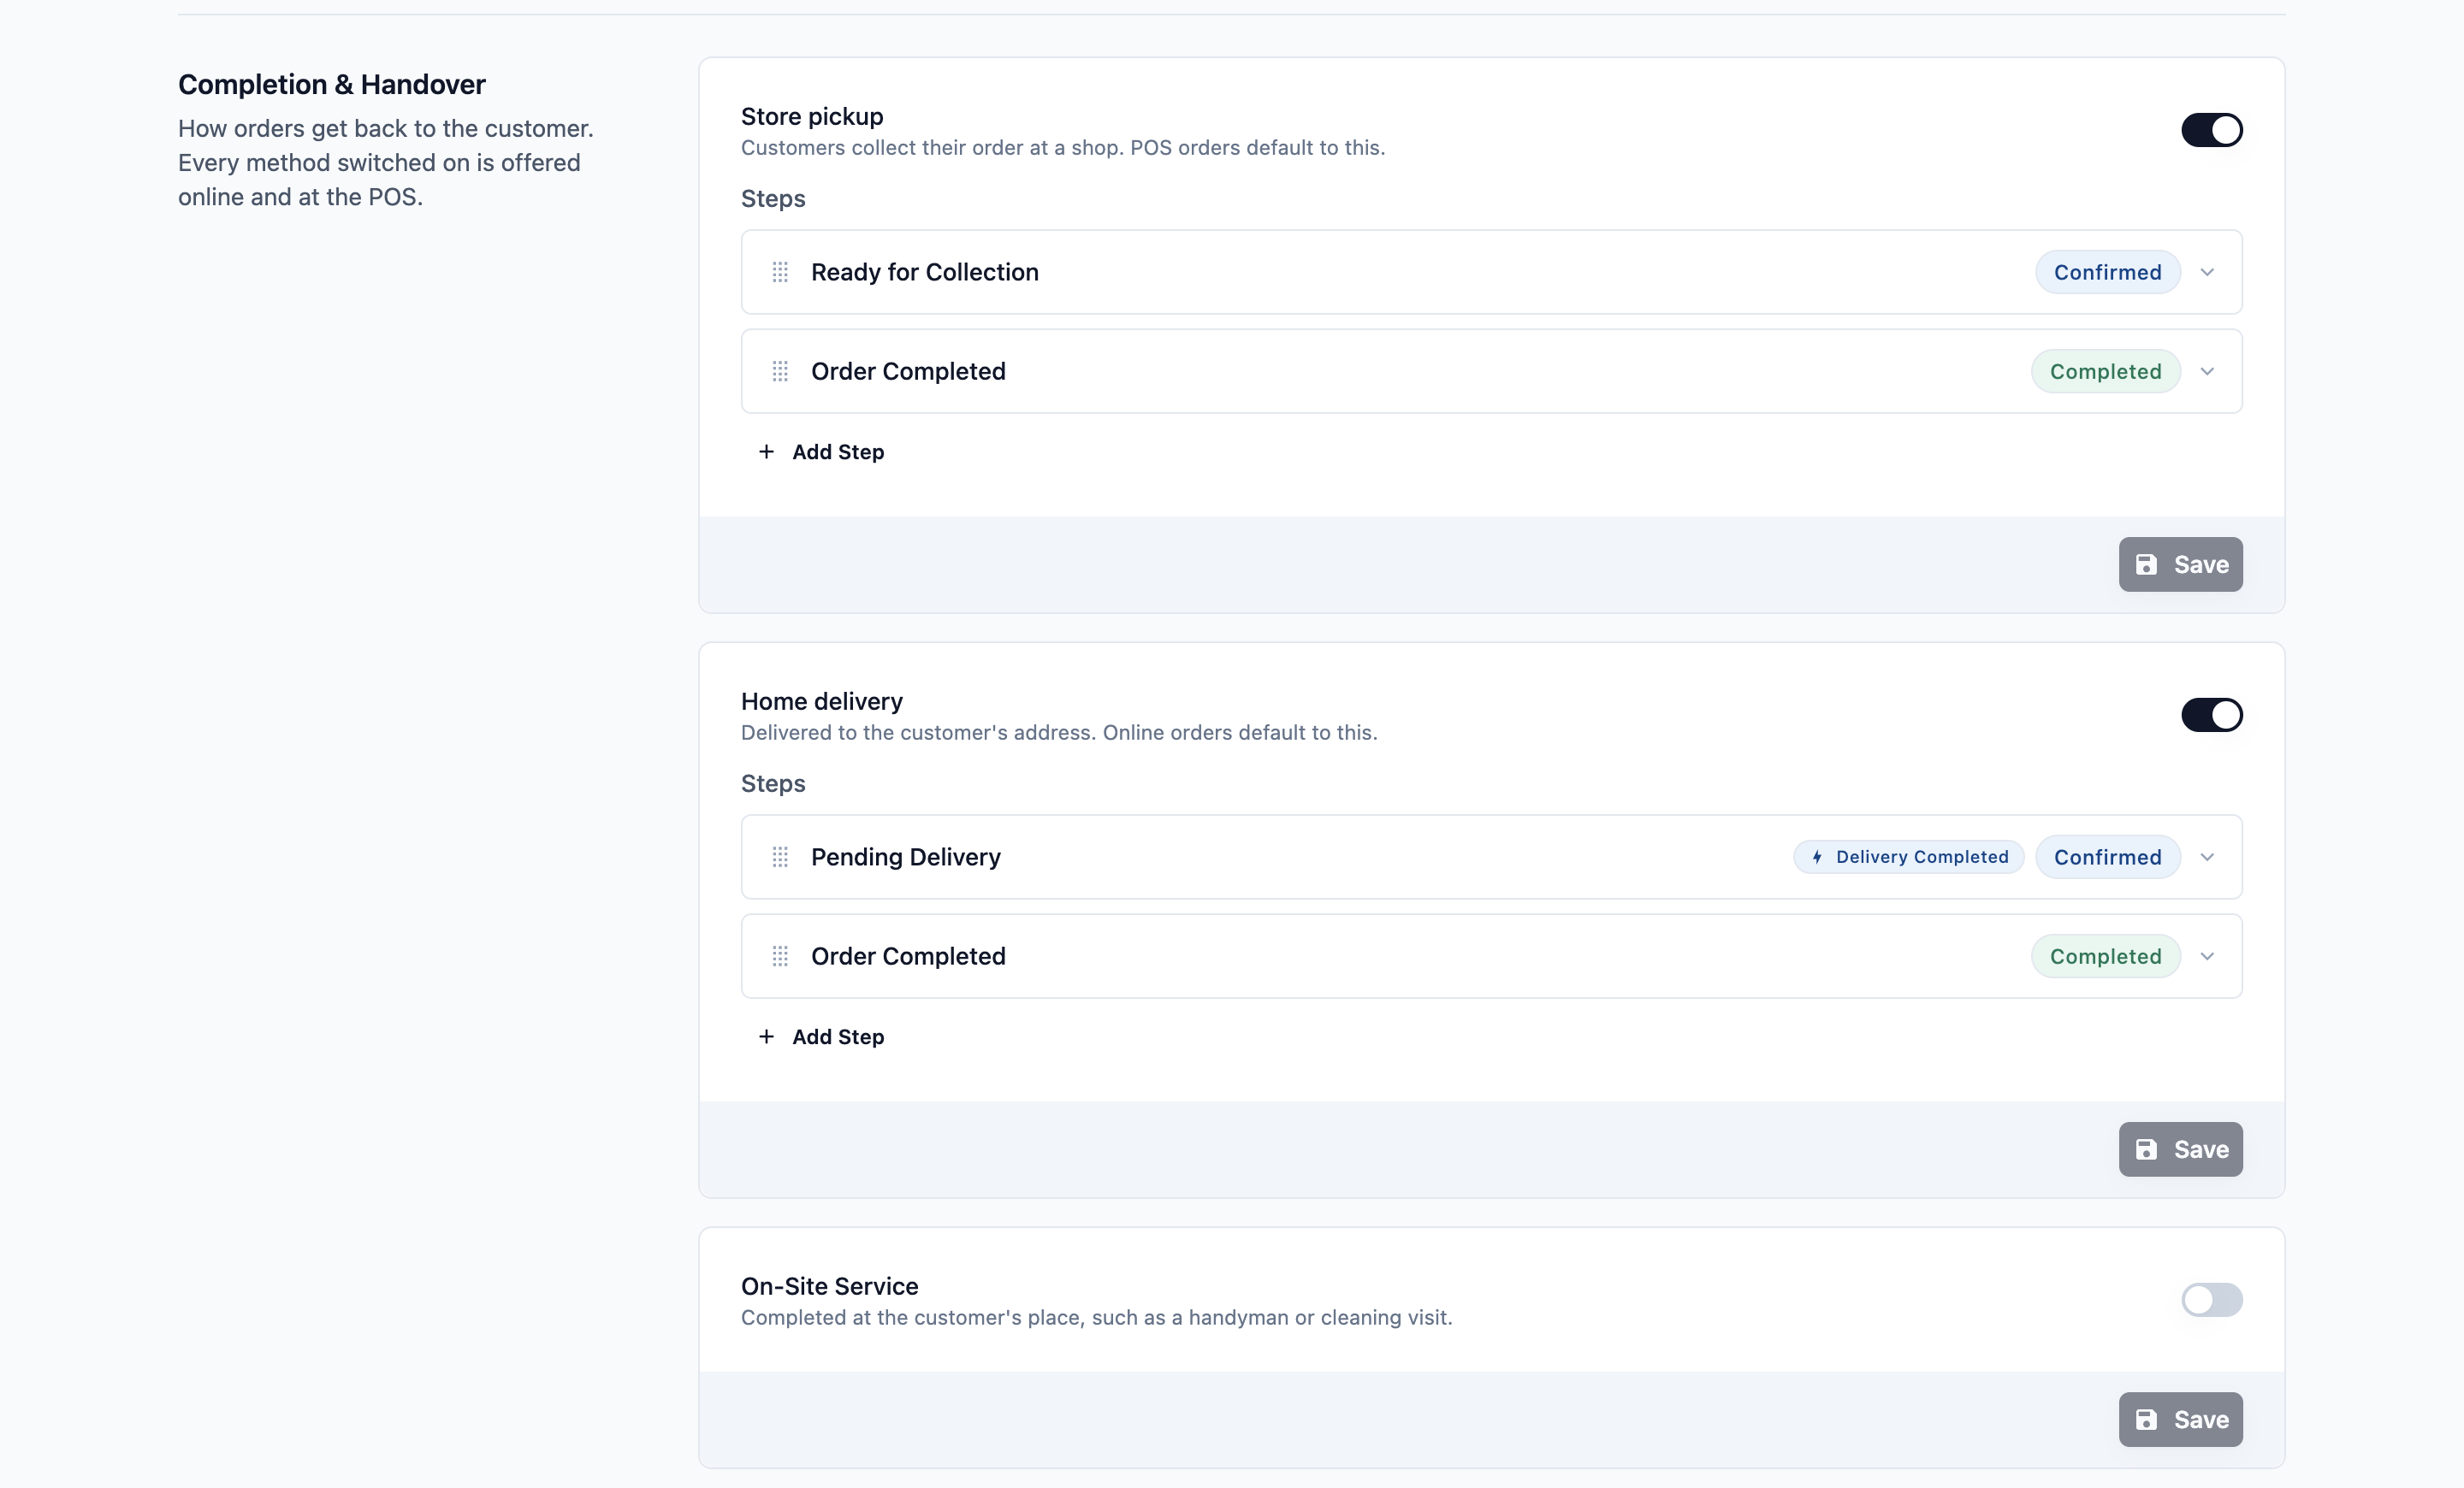Expand Store pickup Order Completed chevron
The width and height of the screenshot is (2464, 1488).
pos(2207,371)
